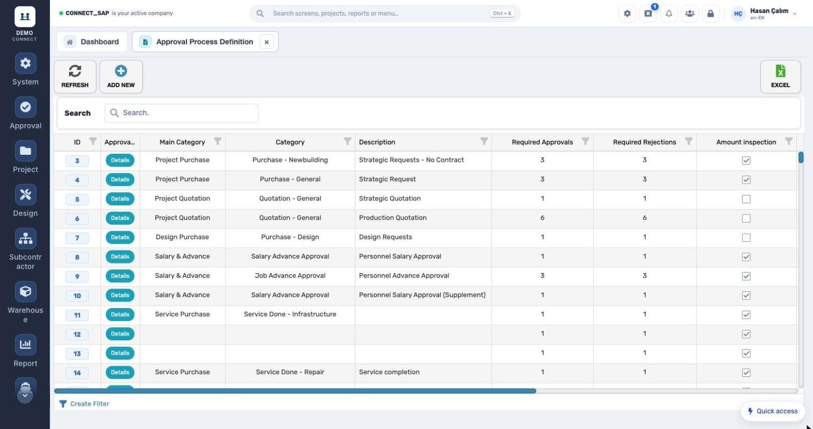813x429 pixels.
Task: Click the DEMO CONNECT logo
Action: pos(25,23)
